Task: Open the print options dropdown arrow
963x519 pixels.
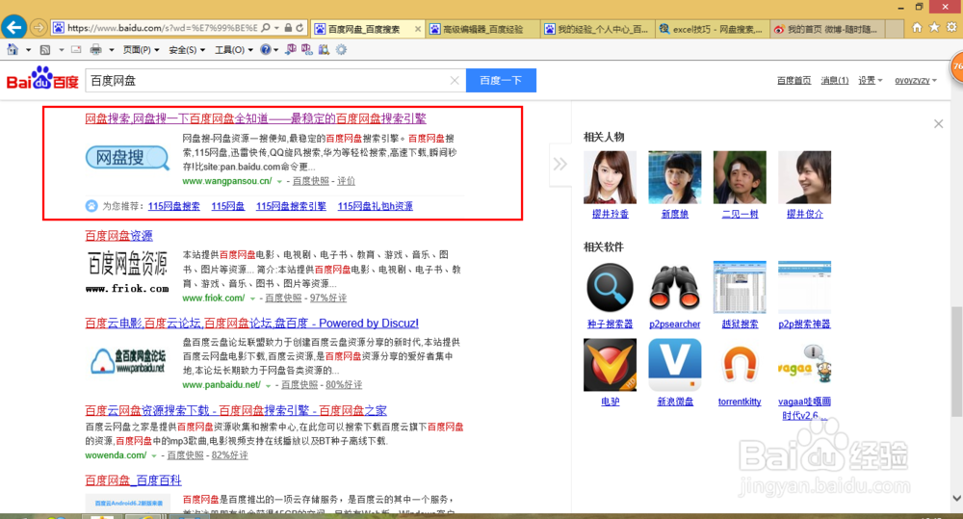Action: pos(111,50)
